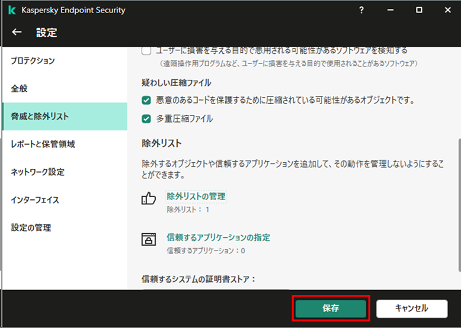The height and width of the screenshot is (328, 461).
Task: Click the 除外リスト section heading
Action: [162, 143]
